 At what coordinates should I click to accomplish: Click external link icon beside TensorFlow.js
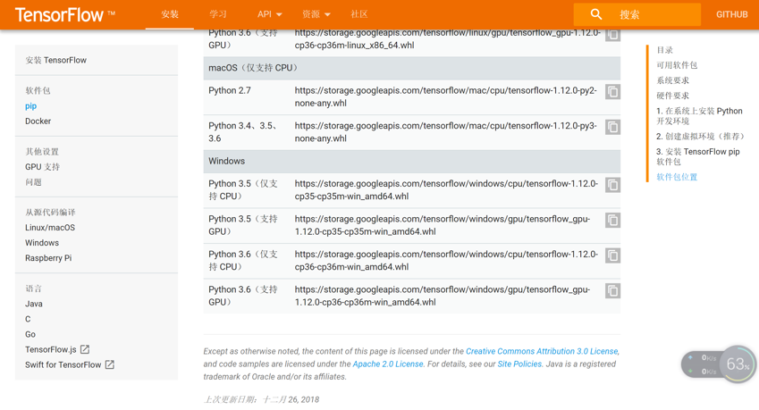pos(85,349)
